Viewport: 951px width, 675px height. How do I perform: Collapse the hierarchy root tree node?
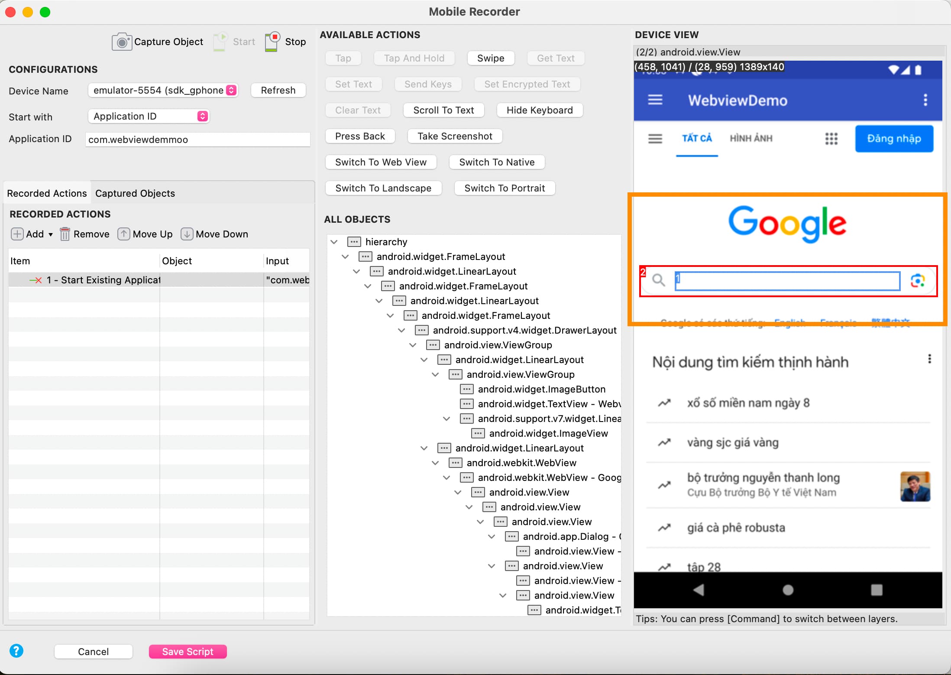[x=334, y=242]
